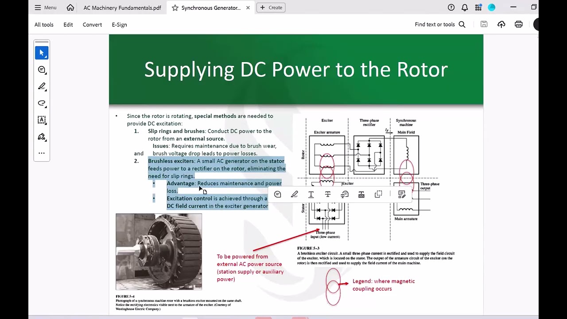Highlight selected text from floating toolbar

click(x=294, y=195)
